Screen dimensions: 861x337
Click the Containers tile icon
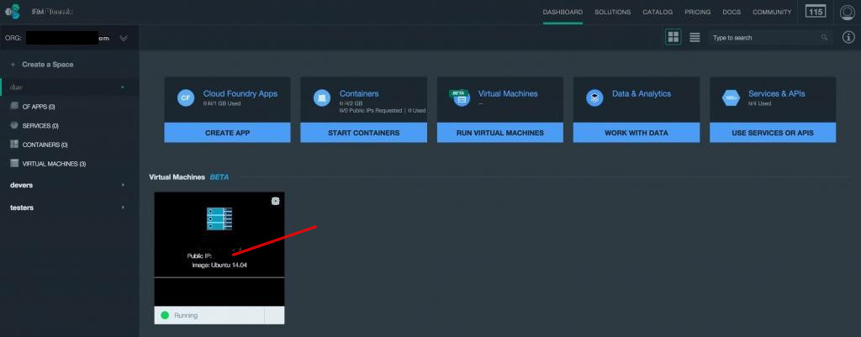pyautogui.click(x=322, y=98)
